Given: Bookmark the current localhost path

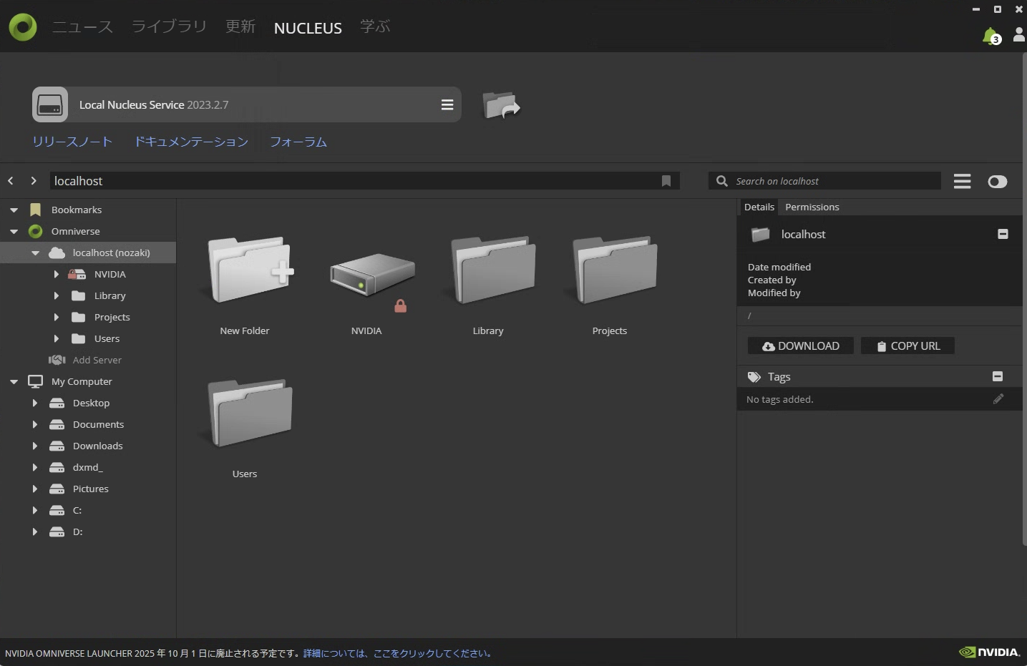Looking at the screenshot, I should tap(666, 181).
